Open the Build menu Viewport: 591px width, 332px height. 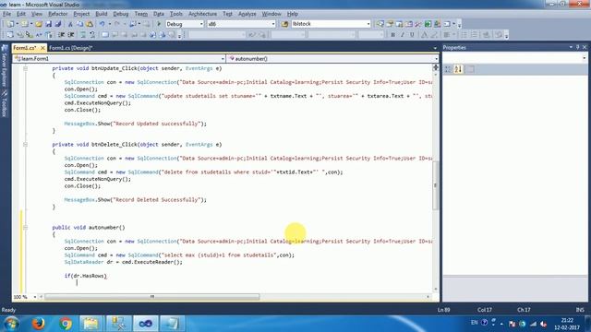click(x=101, y=14)
